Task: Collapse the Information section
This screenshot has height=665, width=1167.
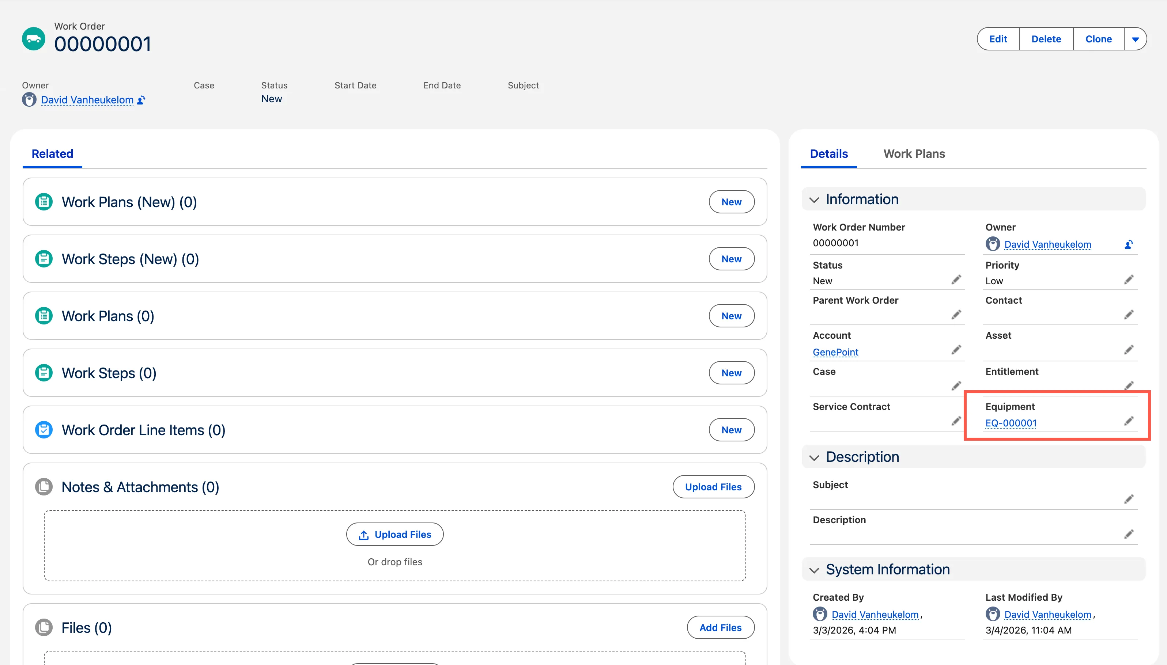Action: (x=814, y=200)
